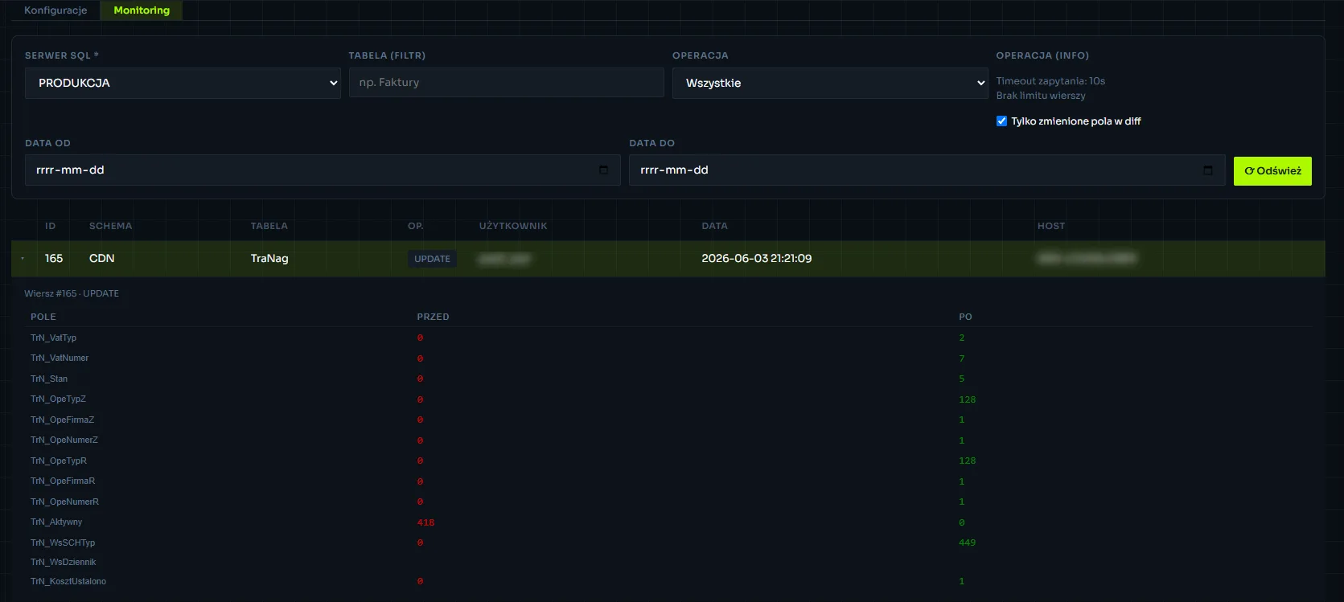Click the UŻYTKOWNIK column header
1344x602 pixels.
pos(513,226)
